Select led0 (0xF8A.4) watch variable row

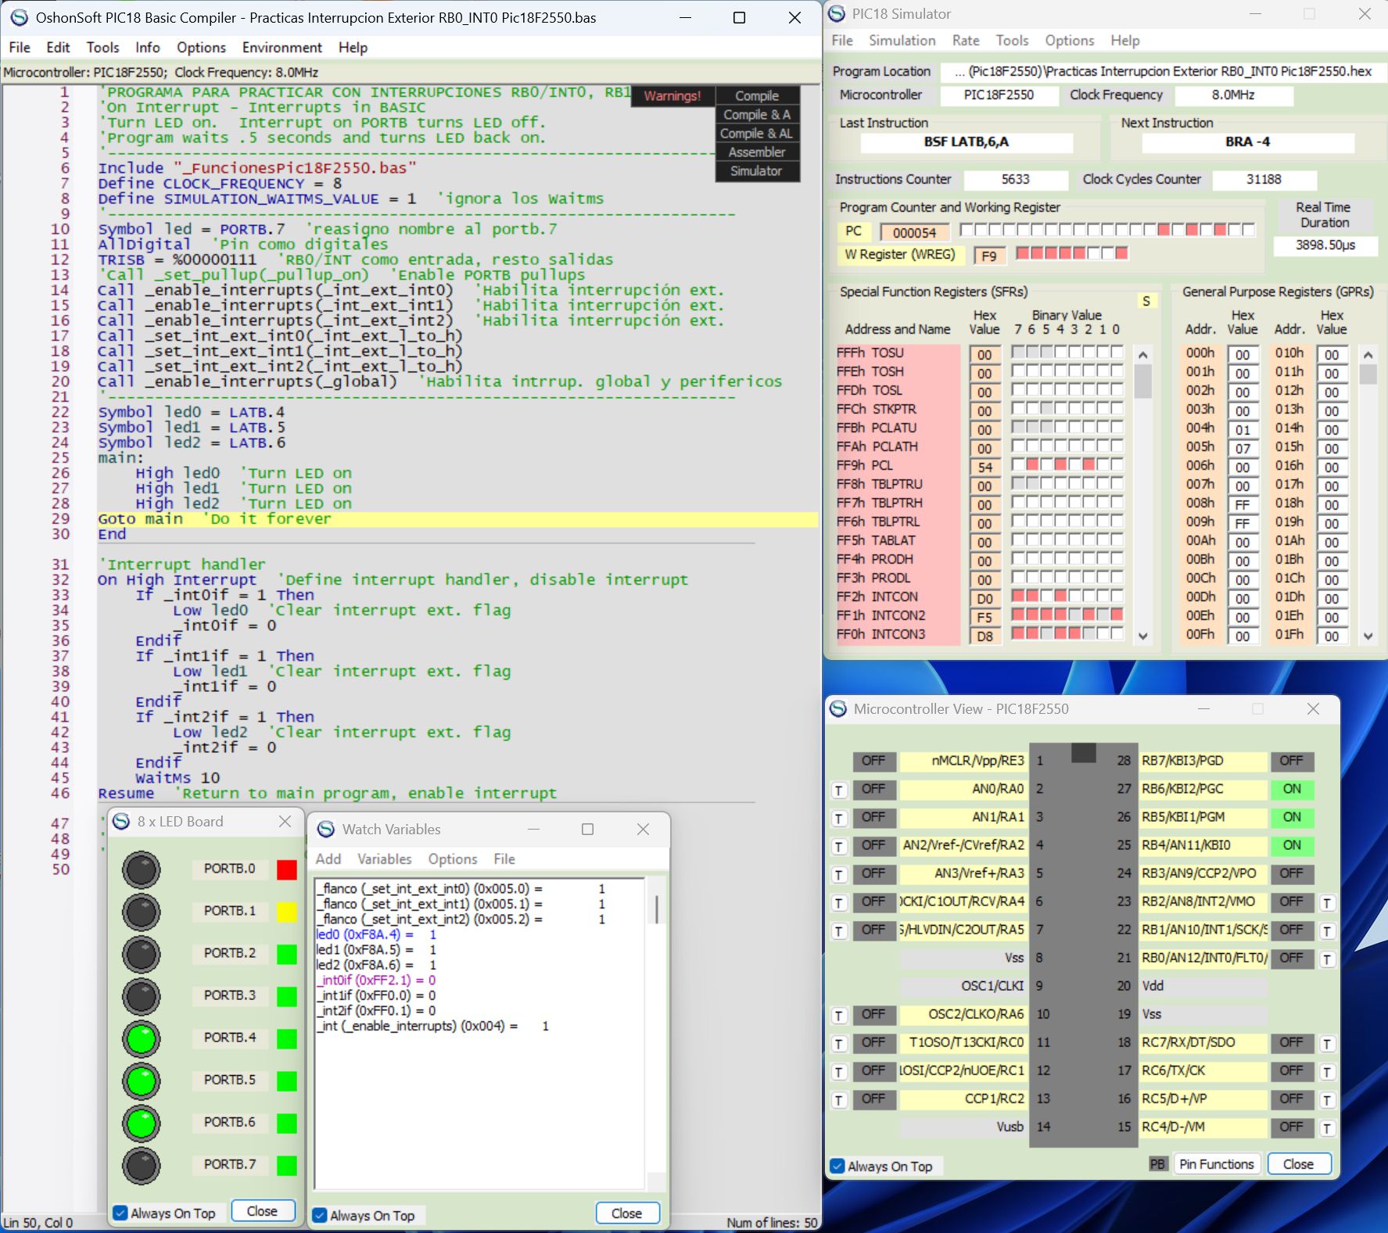coord(375,934)
